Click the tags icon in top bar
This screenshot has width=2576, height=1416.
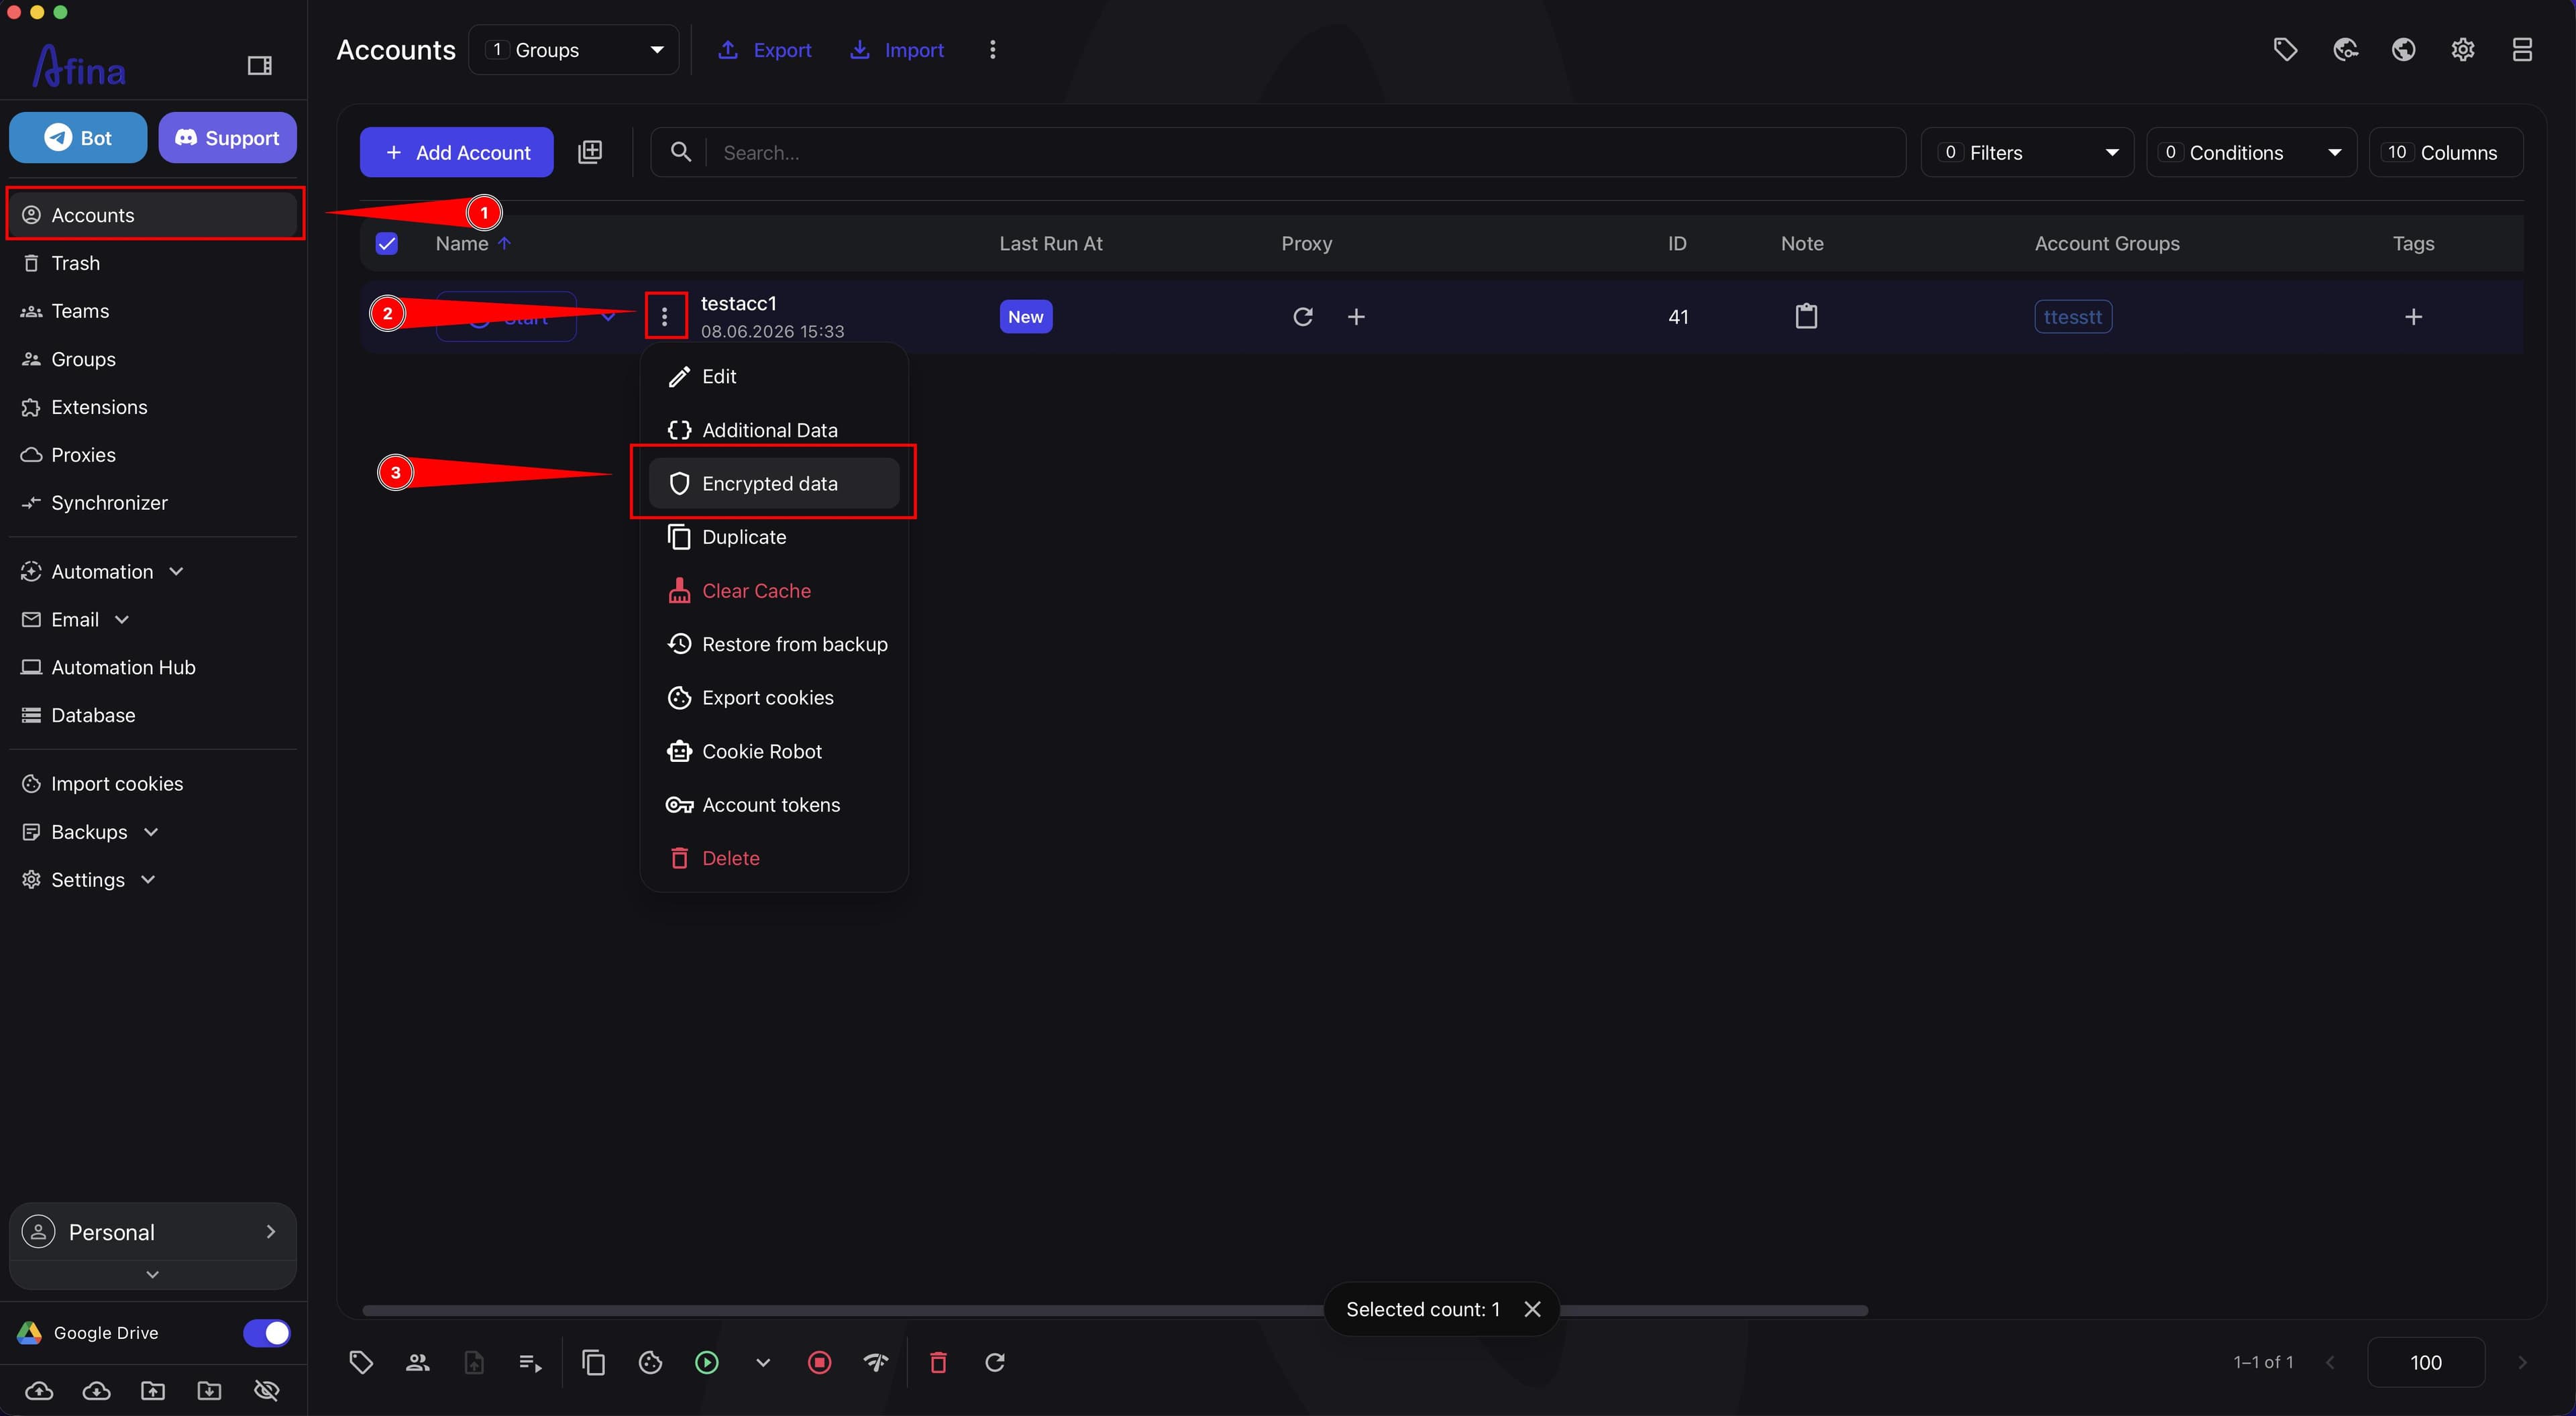pyautogui.click(x=2285, y=50)
